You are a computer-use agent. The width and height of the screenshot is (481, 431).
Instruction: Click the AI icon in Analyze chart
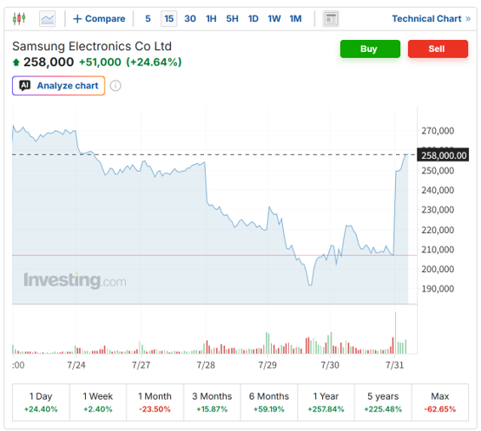pyautogui.click(x=25, y=86)
